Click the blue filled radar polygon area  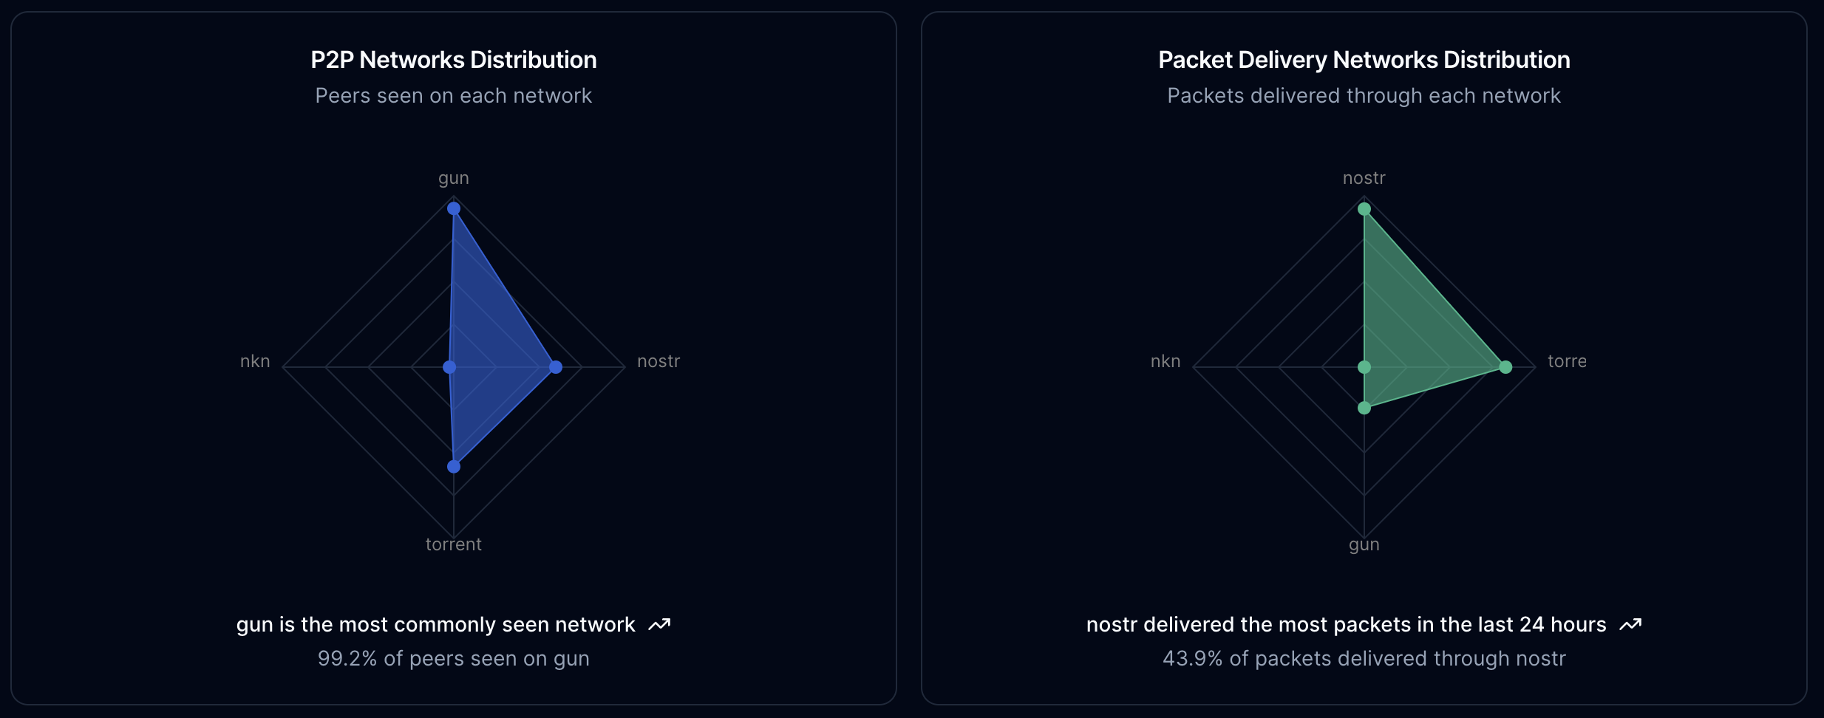[x=488, y=347]
